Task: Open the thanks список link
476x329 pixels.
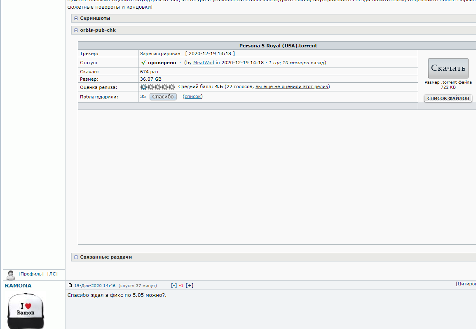Action: pos(193,96)
